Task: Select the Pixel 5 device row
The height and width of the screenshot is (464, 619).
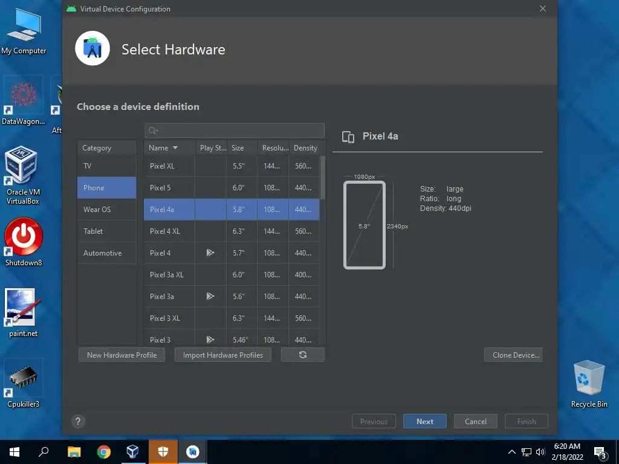Action: [x=232, y=188]
